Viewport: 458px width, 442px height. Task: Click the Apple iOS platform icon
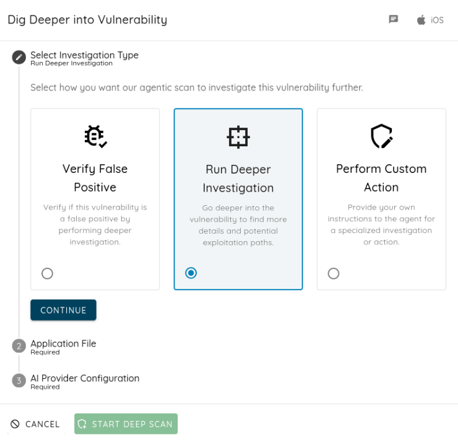(x=421, y=20)
